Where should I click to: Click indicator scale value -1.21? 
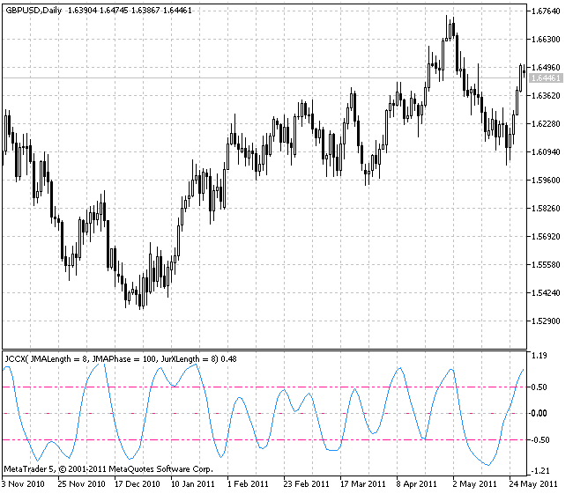[540, 471]
